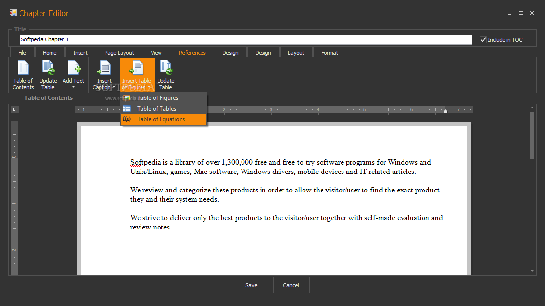545x306 pixels.
Task: Click the Cancel button
Action: (291, 285)
